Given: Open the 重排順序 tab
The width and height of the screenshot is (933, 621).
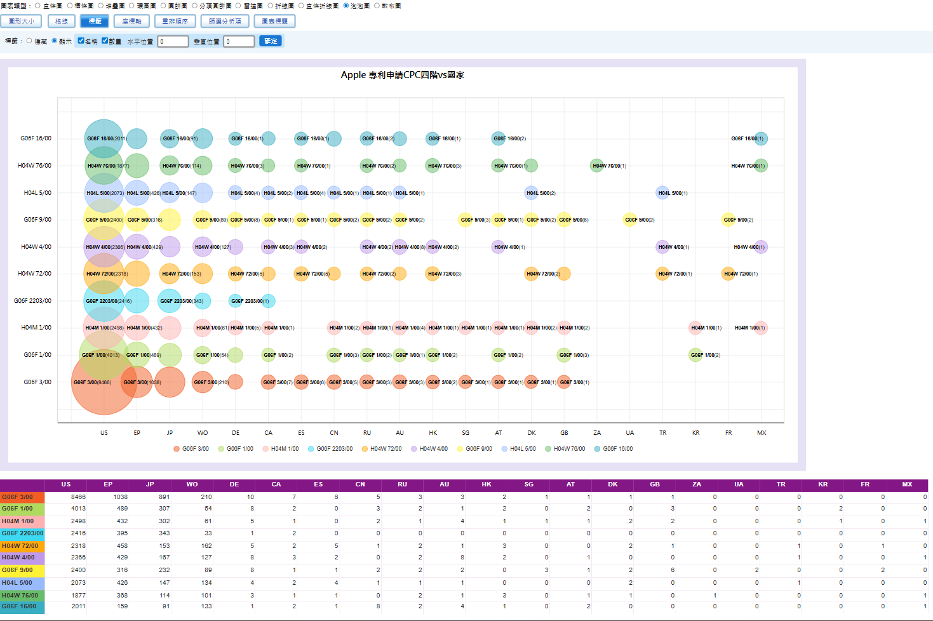Looking at the screenshot, I should (175, 21).
